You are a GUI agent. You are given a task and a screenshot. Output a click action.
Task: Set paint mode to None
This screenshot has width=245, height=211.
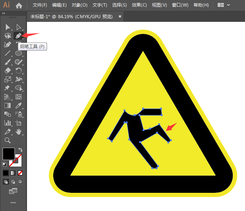tap(20, 173)
